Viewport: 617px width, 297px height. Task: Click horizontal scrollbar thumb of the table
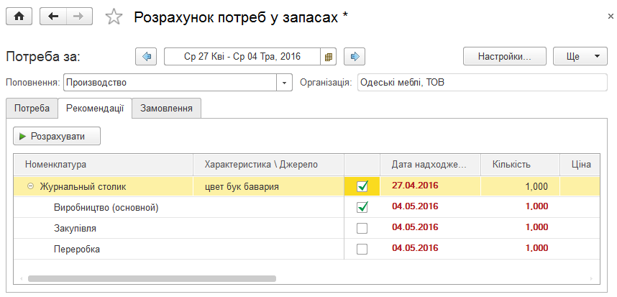coord(152,278)
